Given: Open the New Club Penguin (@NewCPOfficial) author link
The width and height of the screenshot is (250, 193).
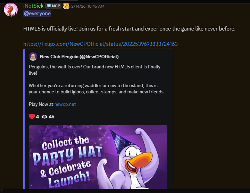Looking at the screenshot, I should [x=79, y=57].
